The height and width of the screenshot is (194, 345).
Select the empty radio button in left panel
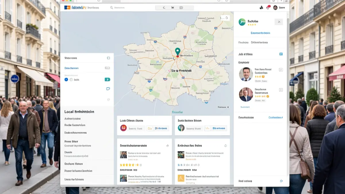(x=72, y=79)
